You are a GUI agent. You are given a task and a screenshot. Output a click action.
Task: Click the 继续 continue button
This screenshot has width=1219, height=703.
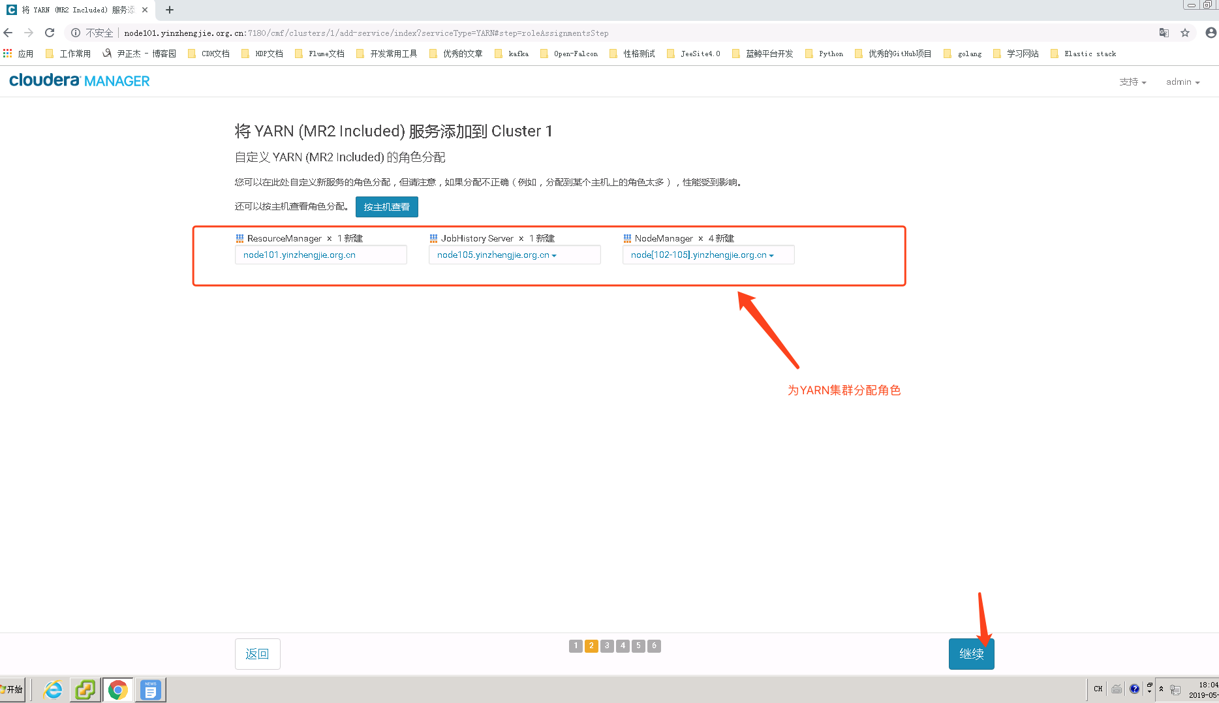972,654
